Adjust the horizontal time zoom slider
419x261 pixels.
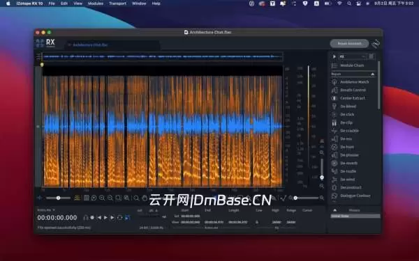point(307,198)
